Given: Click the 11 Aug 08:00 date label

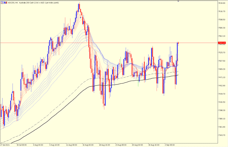Looking at the screenshot, I should [72, 145].
